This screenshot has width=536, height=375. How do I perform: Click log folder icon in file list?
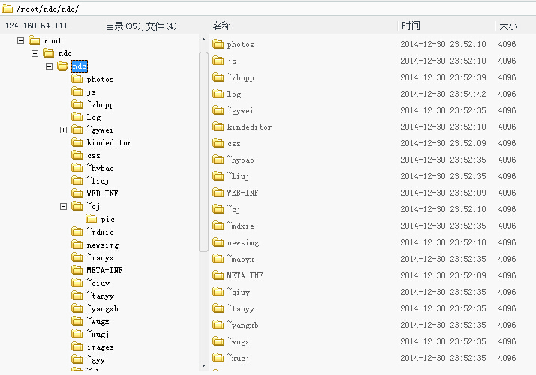218,94
